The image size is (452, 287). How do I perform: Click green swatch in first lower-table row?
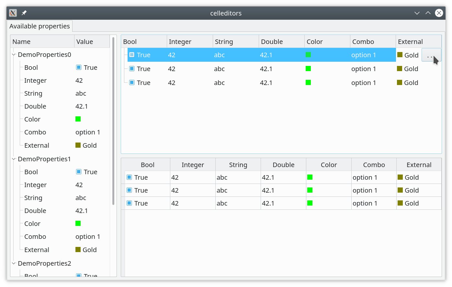tap(310, 177)
